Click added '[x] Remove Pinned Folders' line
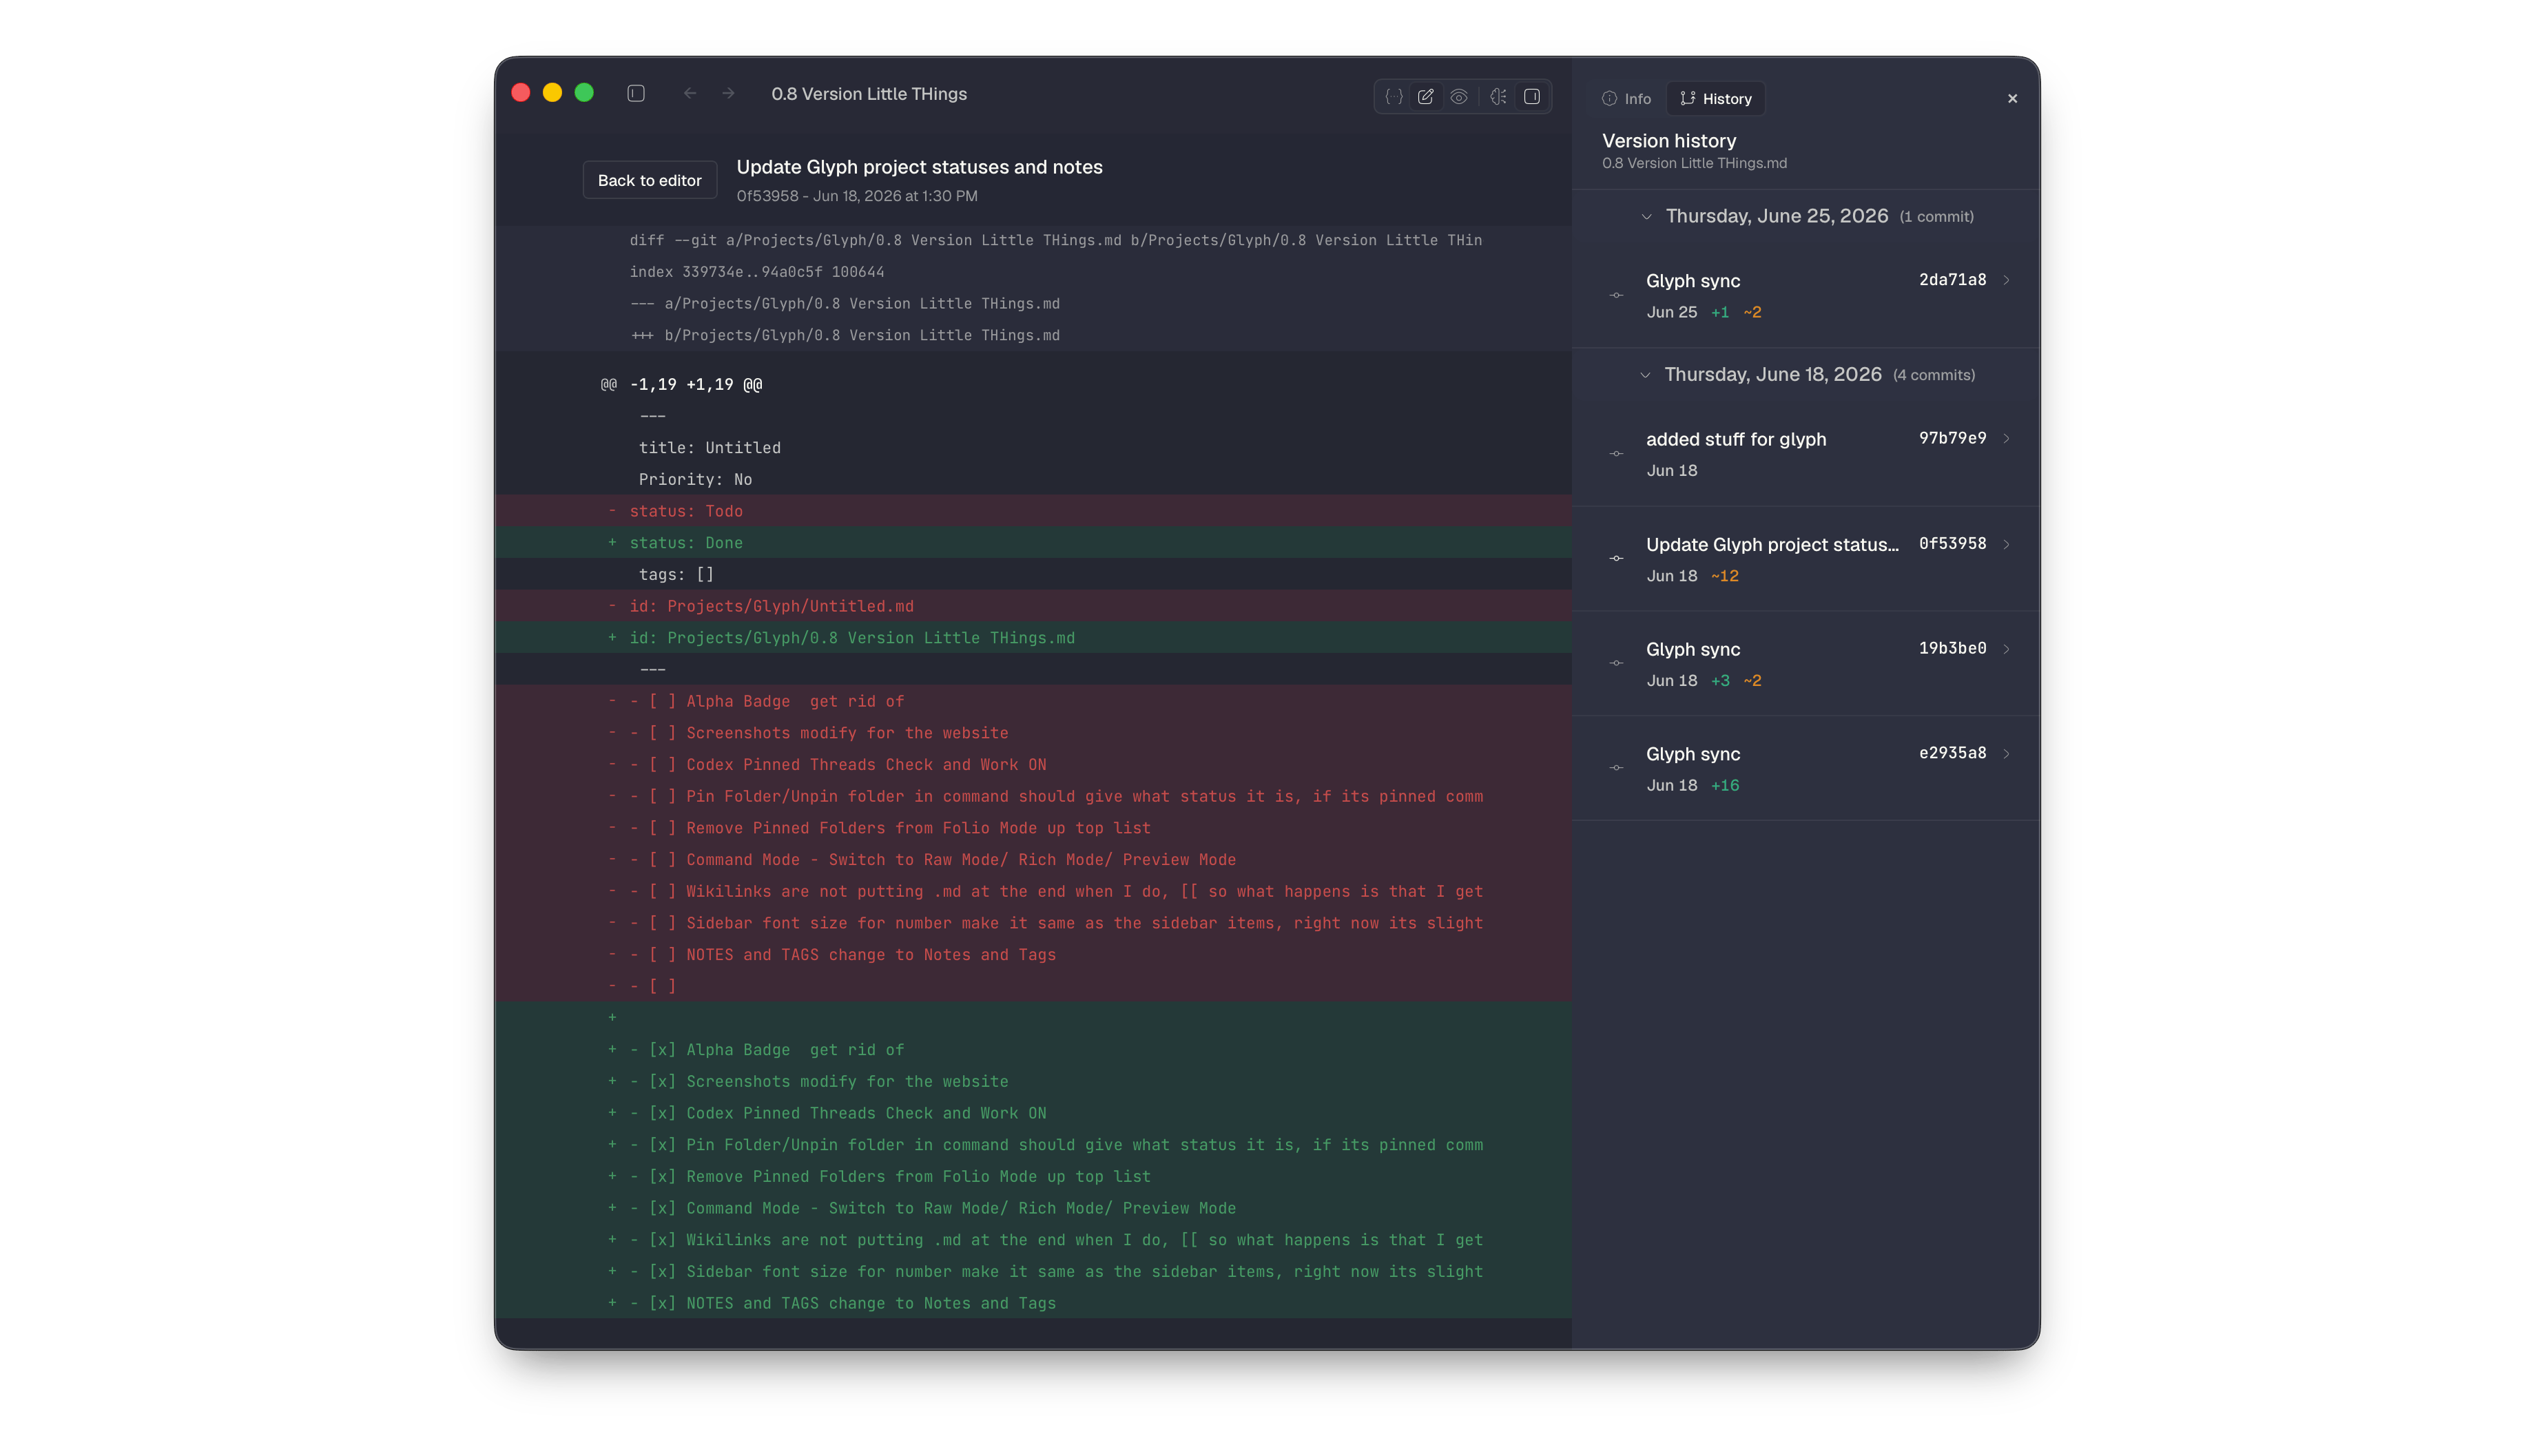The height and width of the screenshot is (1456, 2535). 1033,1177
